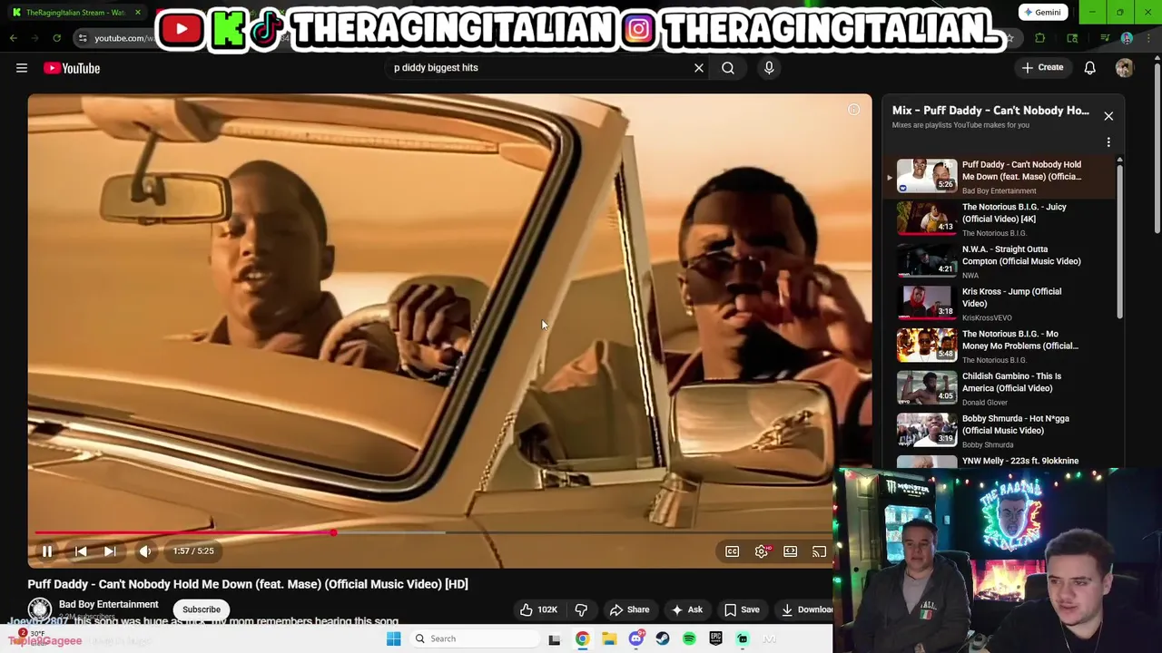This screenshot has width=1162, height=653.
Task: Open Discord from the taskbar
Action: coord(636,639)
